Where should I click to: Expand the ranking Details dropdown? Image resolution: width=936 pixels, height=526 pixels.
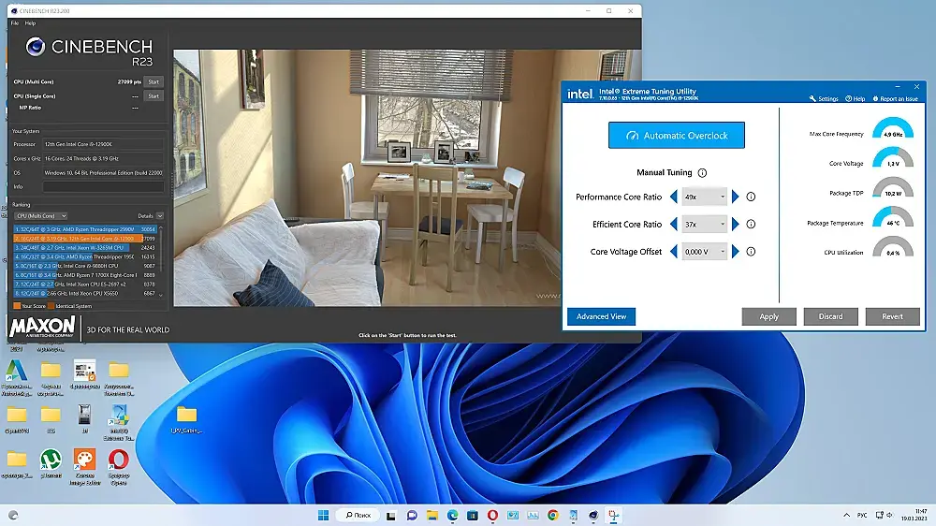tap(160, 215)
